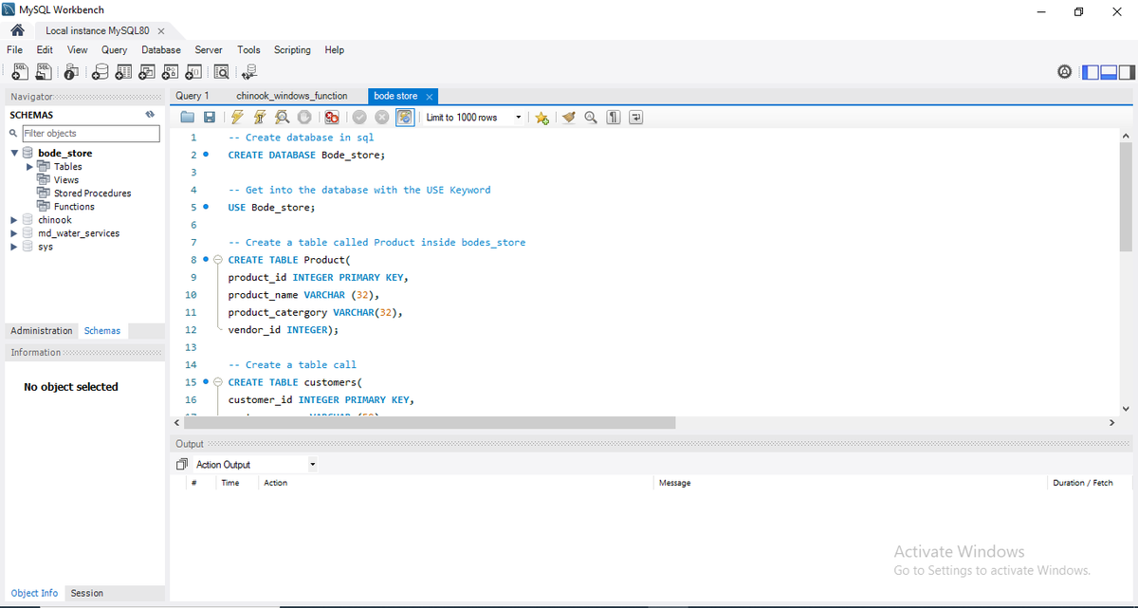Select Functions node under bode_store
This screenshot has width=1138, height=608.
pyautogui.click(x=74, y=207)
